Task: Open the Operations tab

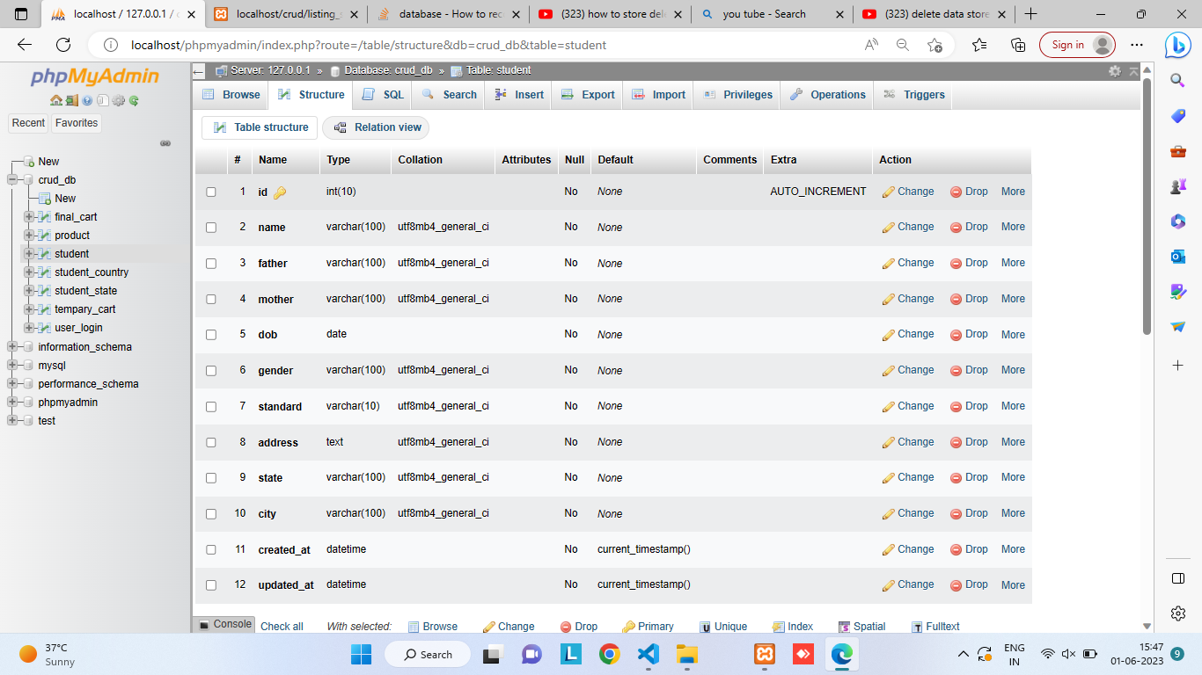Action: (x=827, y=95)
